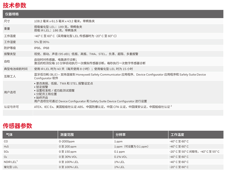Image resolution: width=226 pixels, height=174 pixels.
Task: Click the NDIR LEL gas row cell
Action: point(11,162)
